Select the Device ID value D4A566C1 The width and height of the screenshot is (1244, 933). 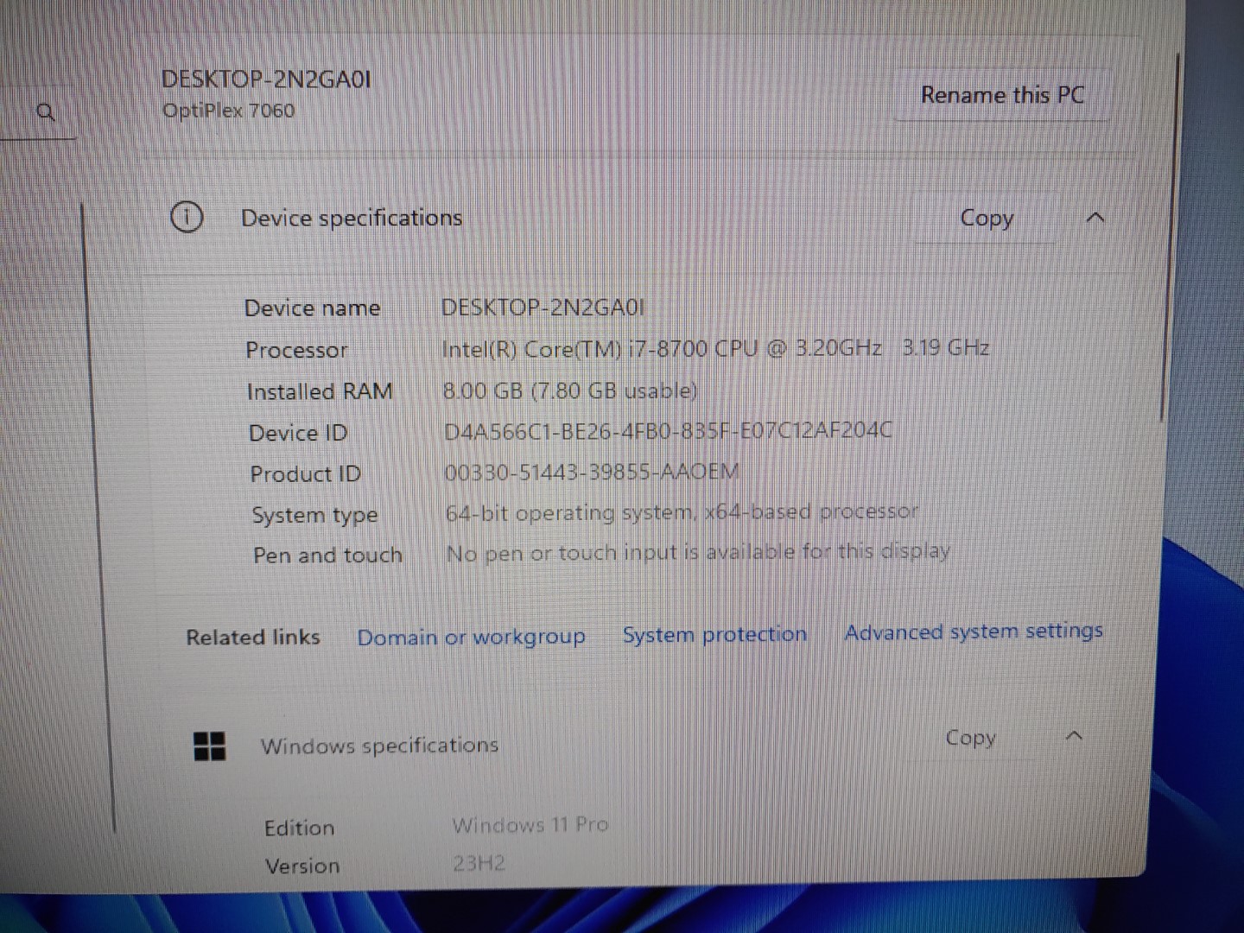[x=667, y=431]
